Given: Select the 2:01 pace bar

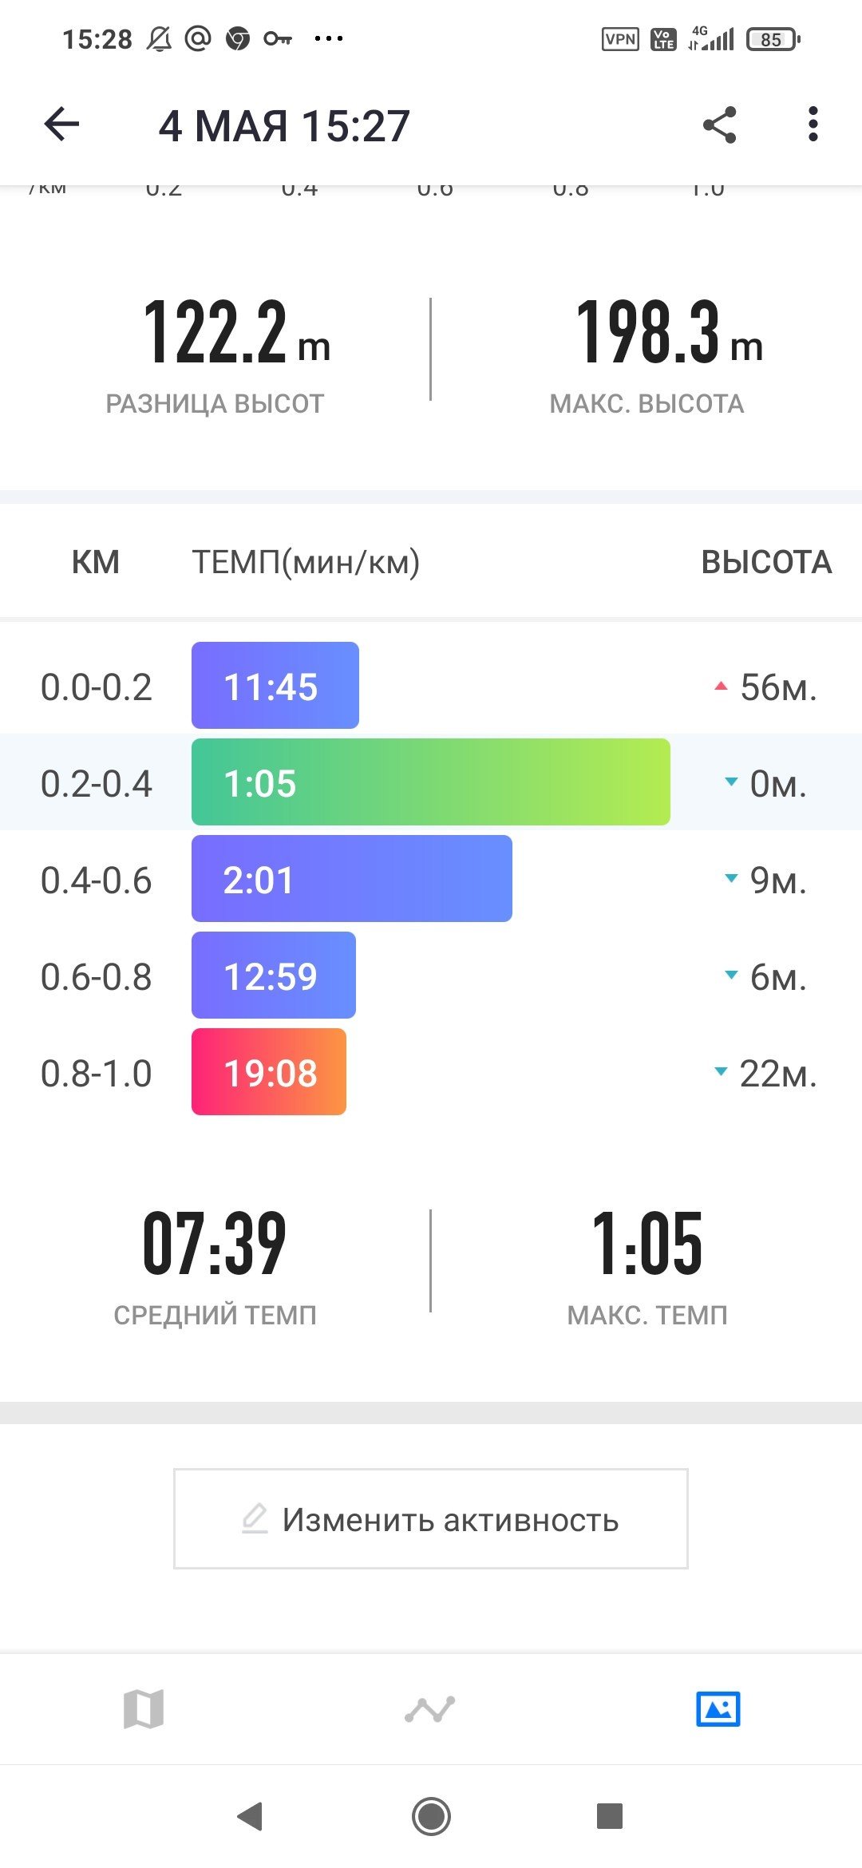Looking at the screenshot, I should click(352, 879).
